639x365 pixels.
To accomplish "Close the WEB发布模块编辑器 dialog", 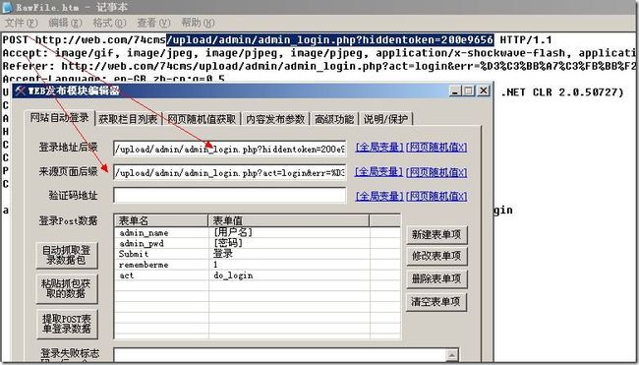I will [x=484, y=91].
